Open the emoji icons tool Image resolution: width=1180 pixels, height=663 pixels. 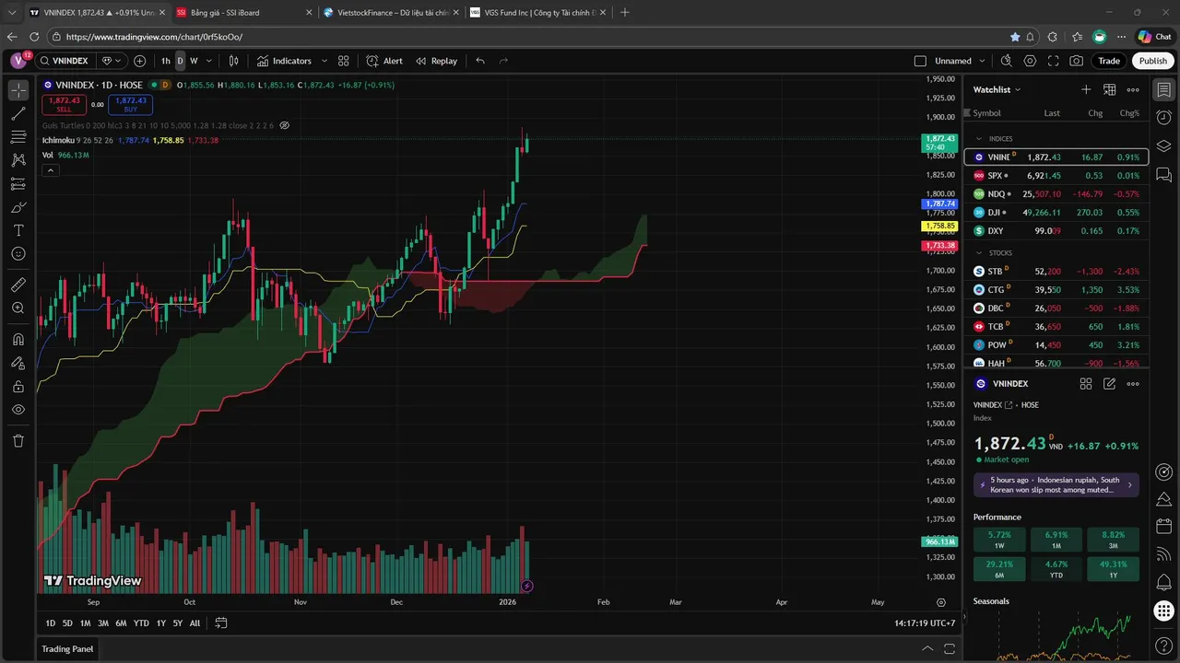18,253
